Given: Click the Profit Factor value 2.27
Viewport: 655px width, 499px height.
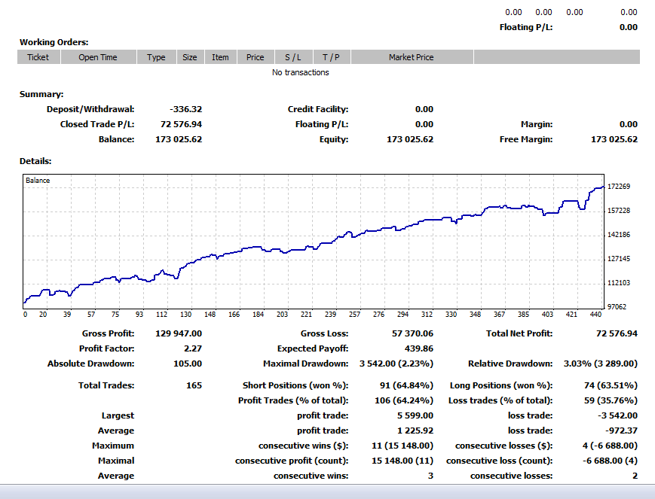Looking at the screenshot, I should [191, 348].
